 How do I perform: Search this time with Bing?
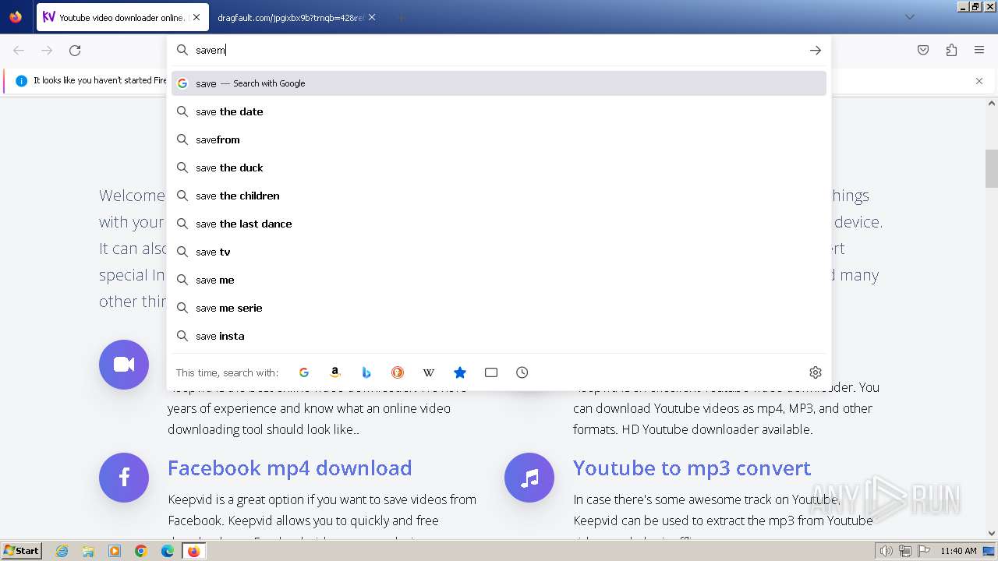coord(366,372)
